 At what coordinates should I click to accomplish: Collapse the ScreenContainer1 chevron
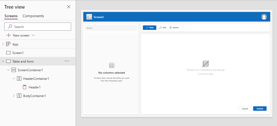(x=8, y=70)
